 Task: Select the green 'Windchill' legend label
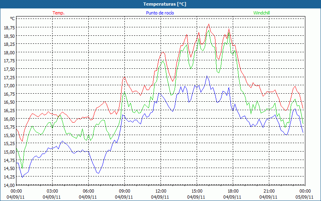tap(262, 13)
